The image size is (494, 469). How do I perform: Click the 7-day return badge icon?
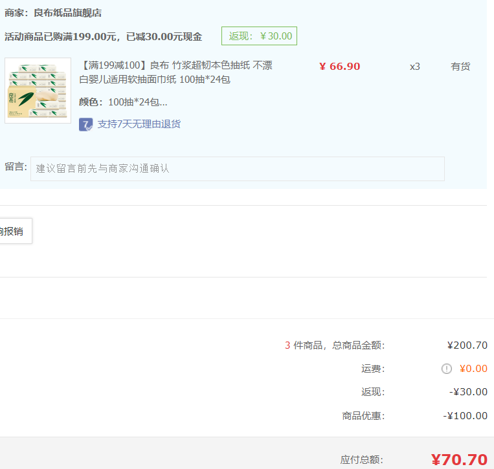tap(85, 124)
